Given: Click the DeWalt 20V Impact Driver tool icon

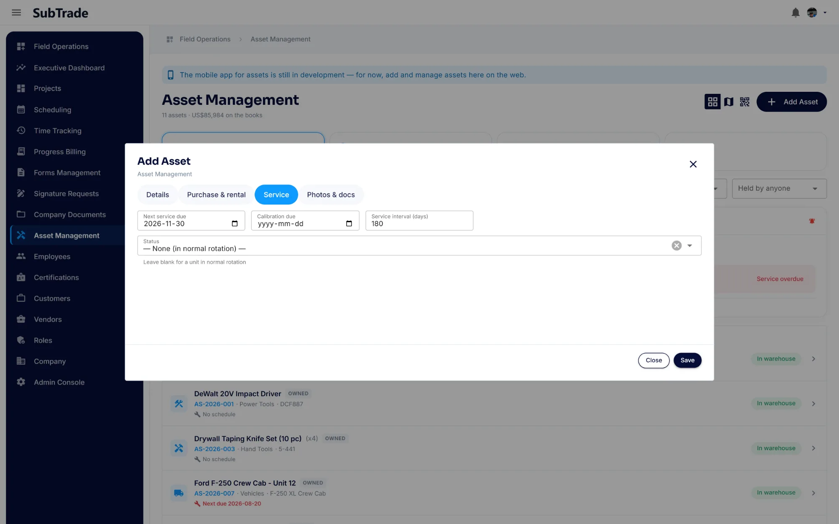Looking at the screenshot, I should pyautogui.click(x=179, y=404).
